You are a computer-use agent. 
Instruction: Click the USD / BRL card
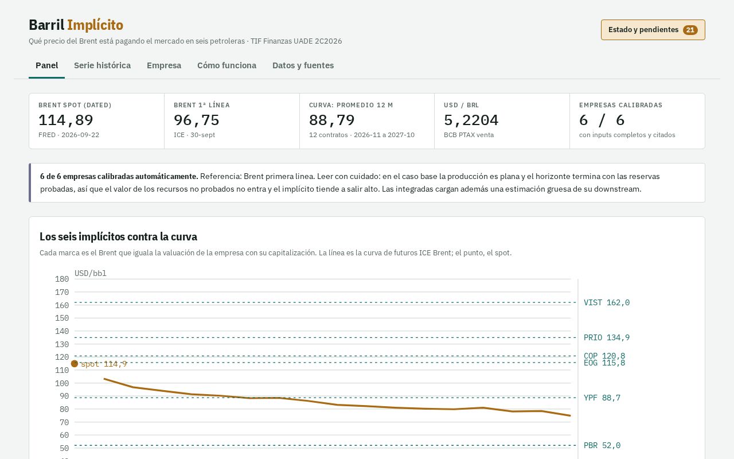(x=502, y=121)
